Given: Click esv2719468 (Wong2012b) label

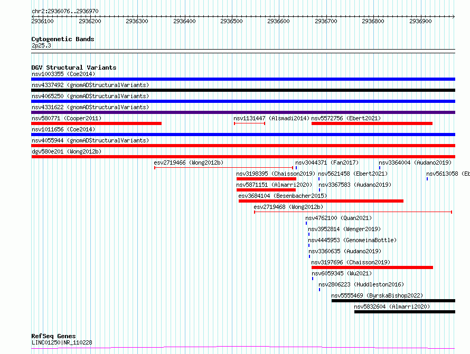Looking at the screenshot, I should click(x=288, y=207).
